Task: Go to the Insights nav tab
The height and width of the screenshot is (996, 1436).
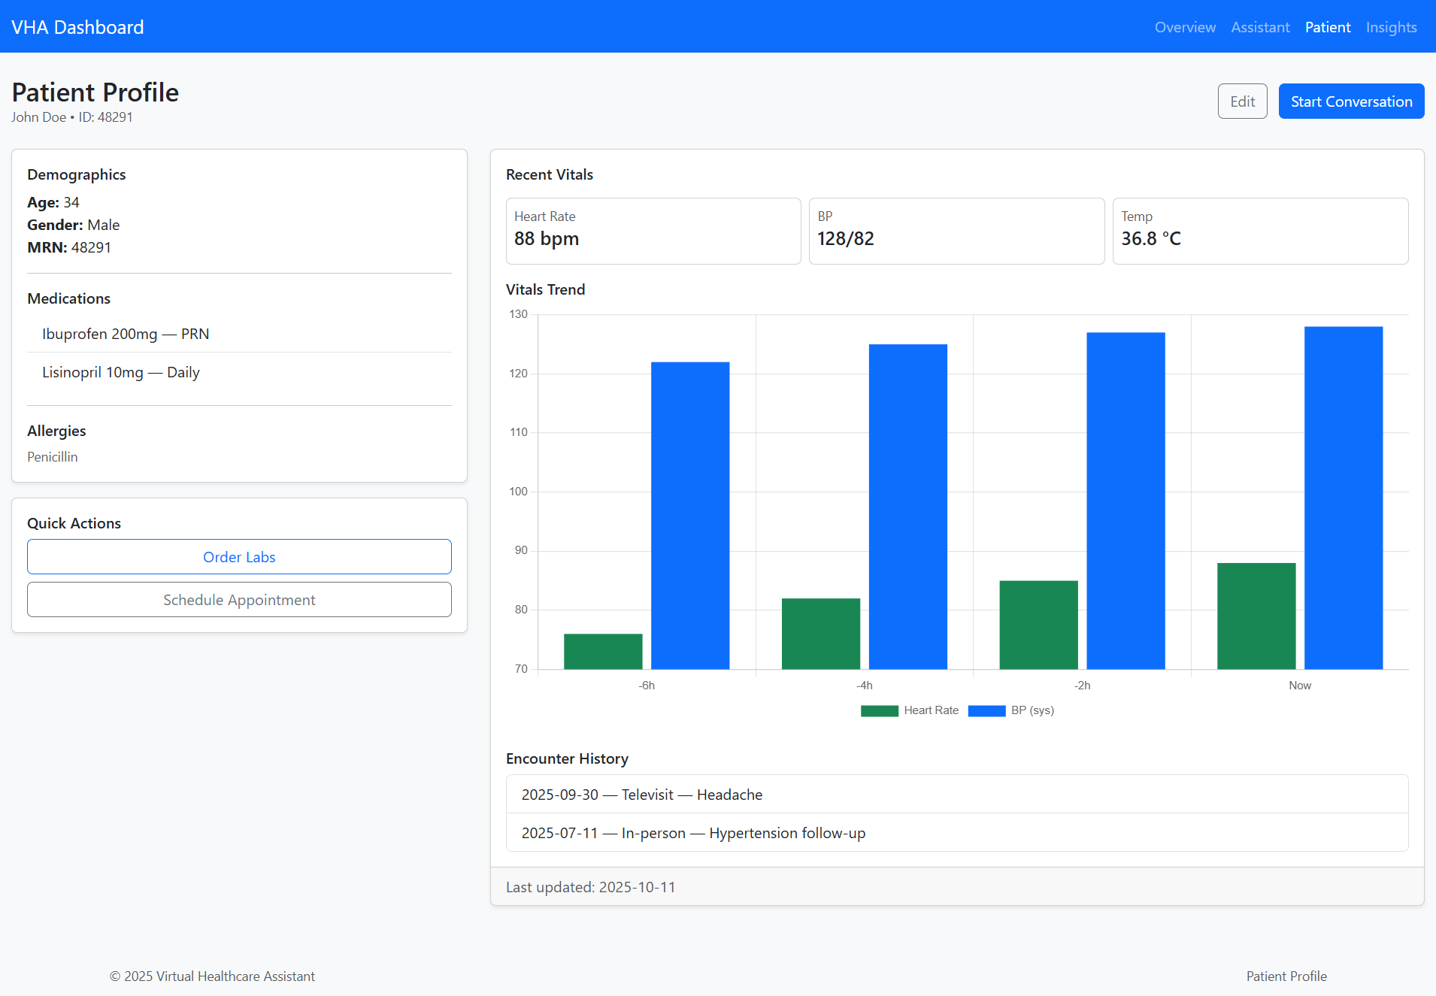Action: [x=1391, y=27]
